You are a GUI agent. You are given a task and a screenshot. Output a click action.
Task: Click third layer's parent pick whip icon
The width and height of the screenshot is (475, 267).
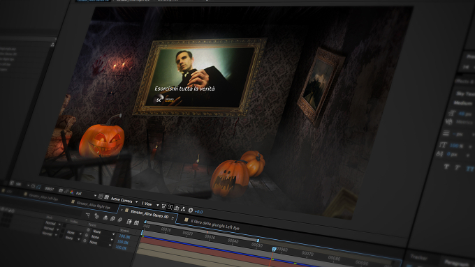[x=85, y=241]
